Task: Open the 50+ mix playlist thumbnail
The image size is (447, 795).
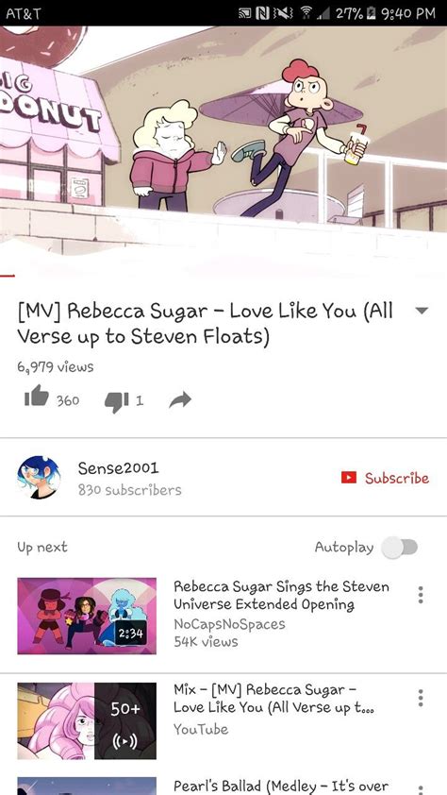Action: click(87, 720)
